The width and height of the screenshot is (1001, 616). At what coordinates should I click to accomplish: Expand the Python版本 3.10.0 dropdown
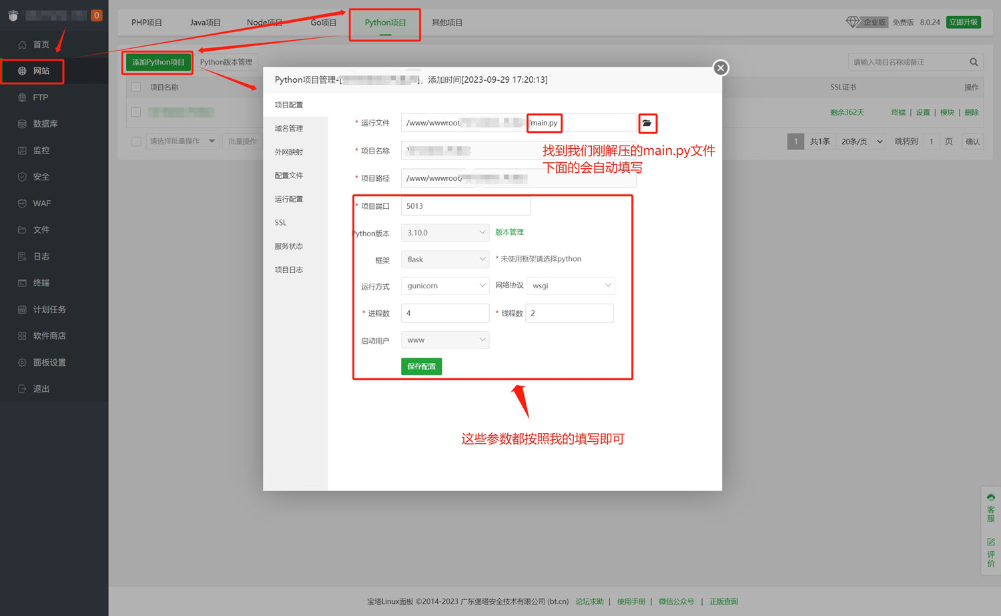(x=445, y=233)
